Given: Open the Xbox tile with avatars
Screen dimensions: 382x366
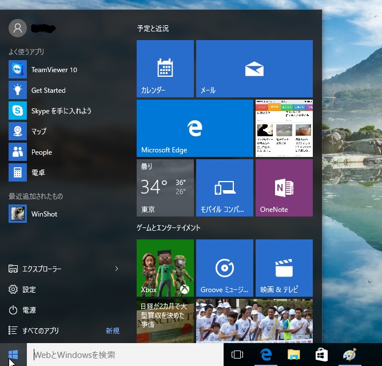Looking at the screenshot, I should 165,268.
